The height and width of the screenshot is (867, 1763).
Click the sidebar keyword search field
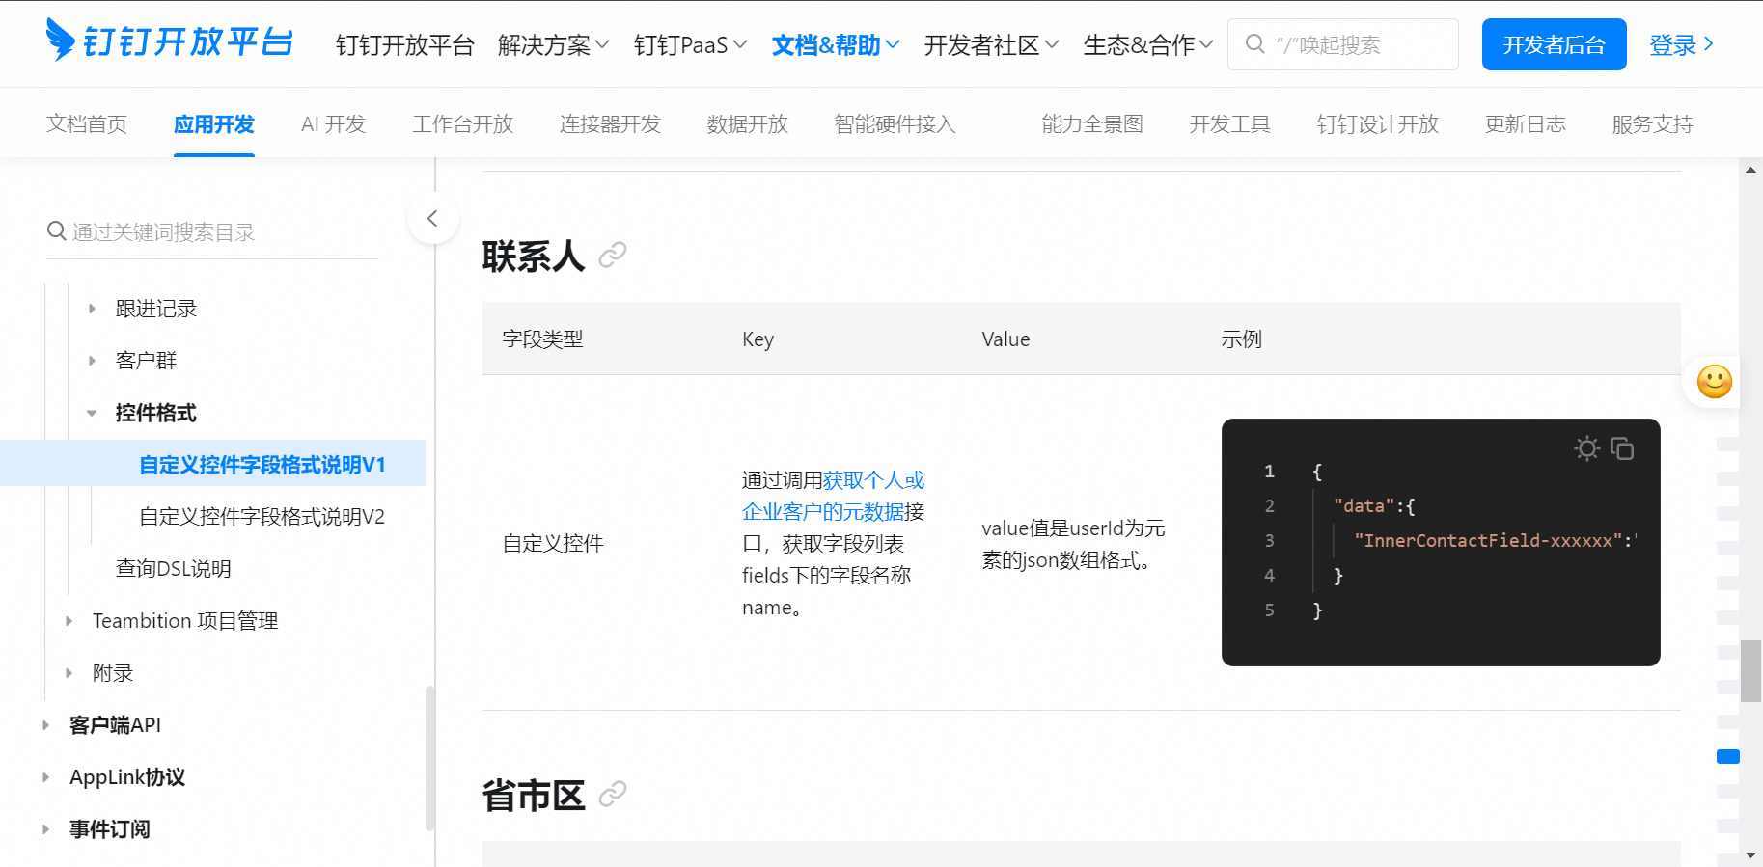(x=212, y=232)
